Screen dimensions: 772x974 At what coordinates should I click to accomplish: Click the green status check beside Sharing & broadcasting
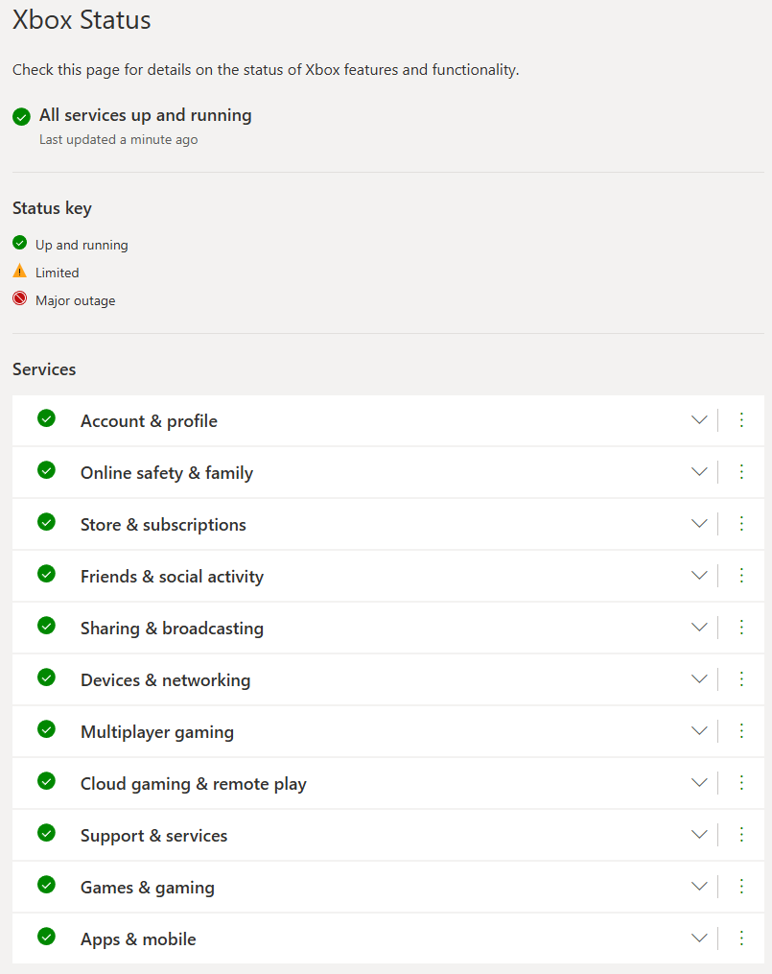pos(47,626)
